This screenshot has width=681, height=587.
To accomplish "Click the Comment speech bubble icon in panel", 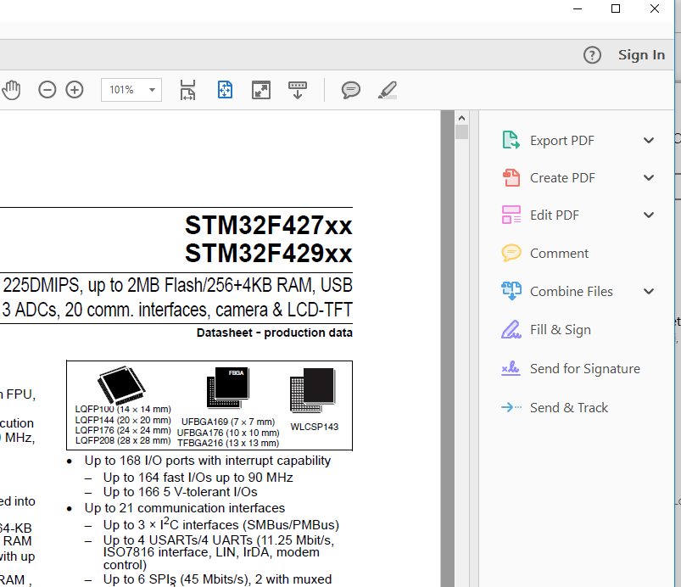I will click(x=511, y=253).
